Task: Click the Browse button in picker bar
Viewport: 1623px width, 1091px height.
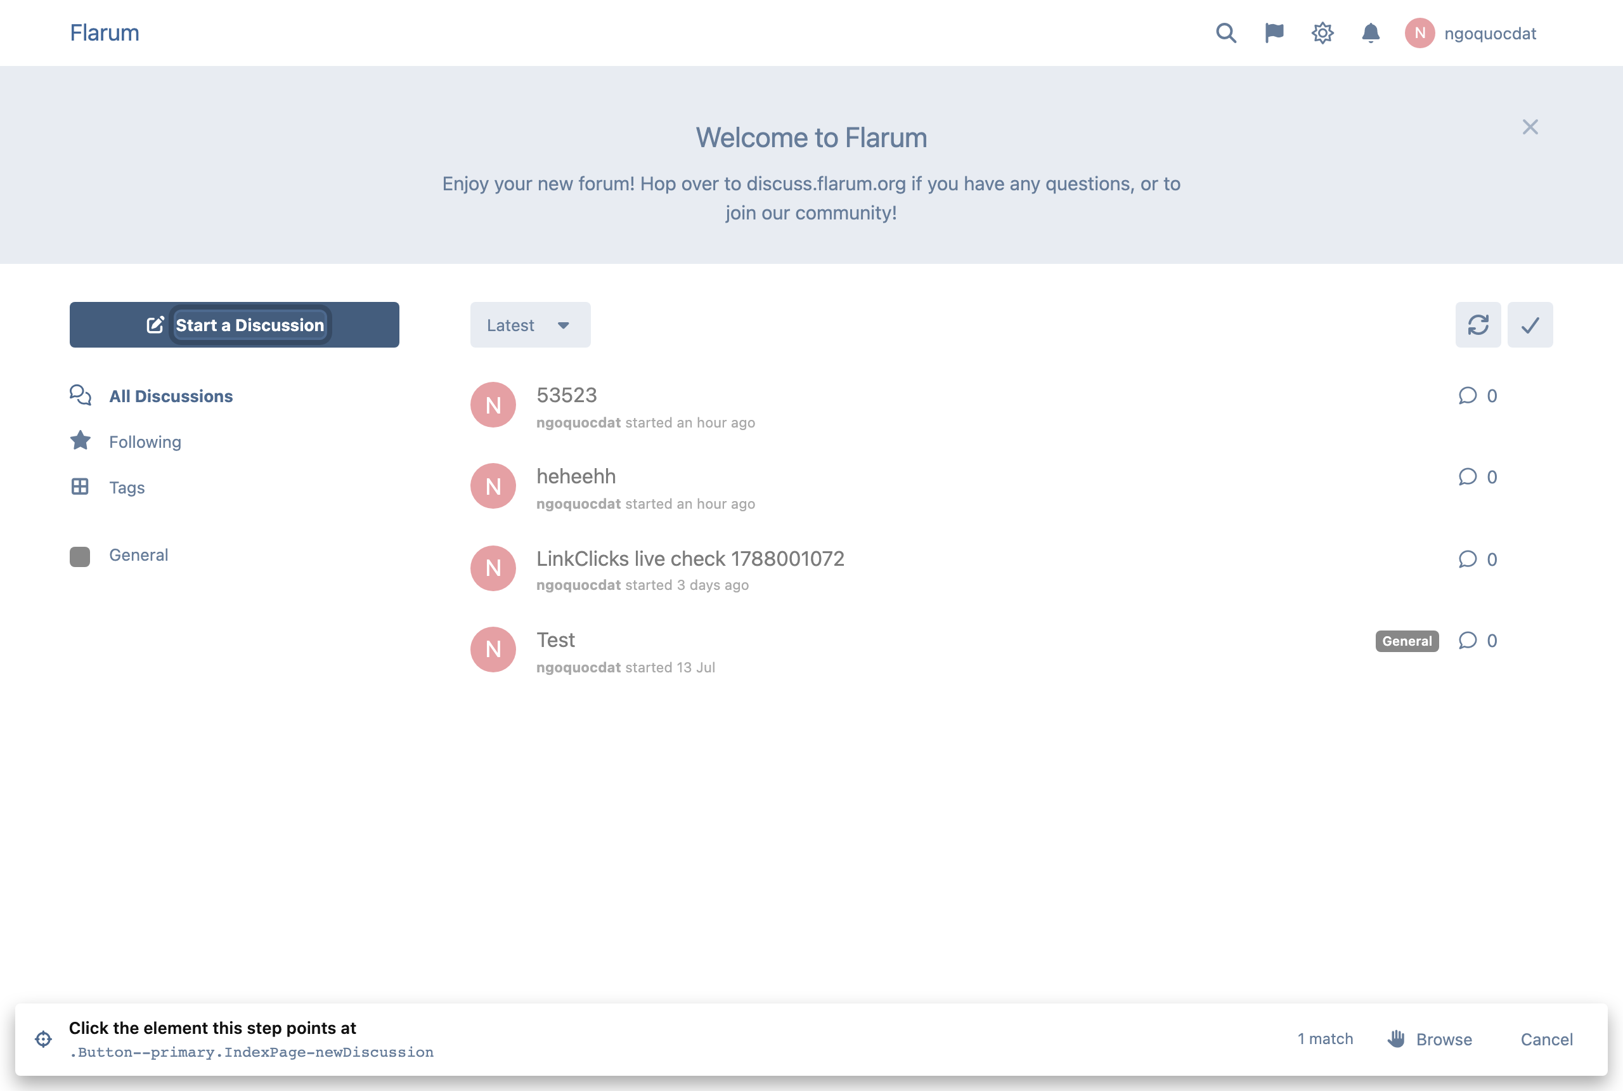Action: click(x=1429, y=1039)
